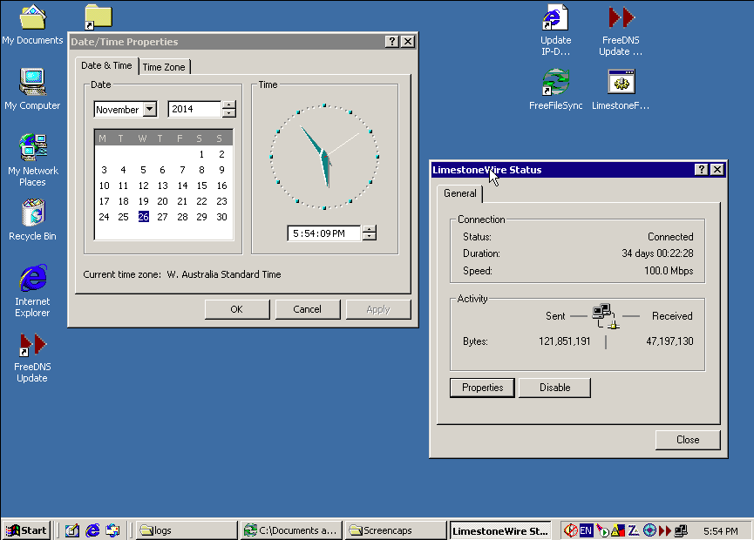Click the help button in Date/Time Properties
Viewport: 754px width, 540px height.
[392, 41]
